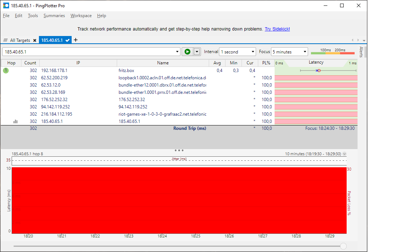Open the Edit menu
Screen dimensions: 419x252
pyautogui.click(x=19, y=16)
